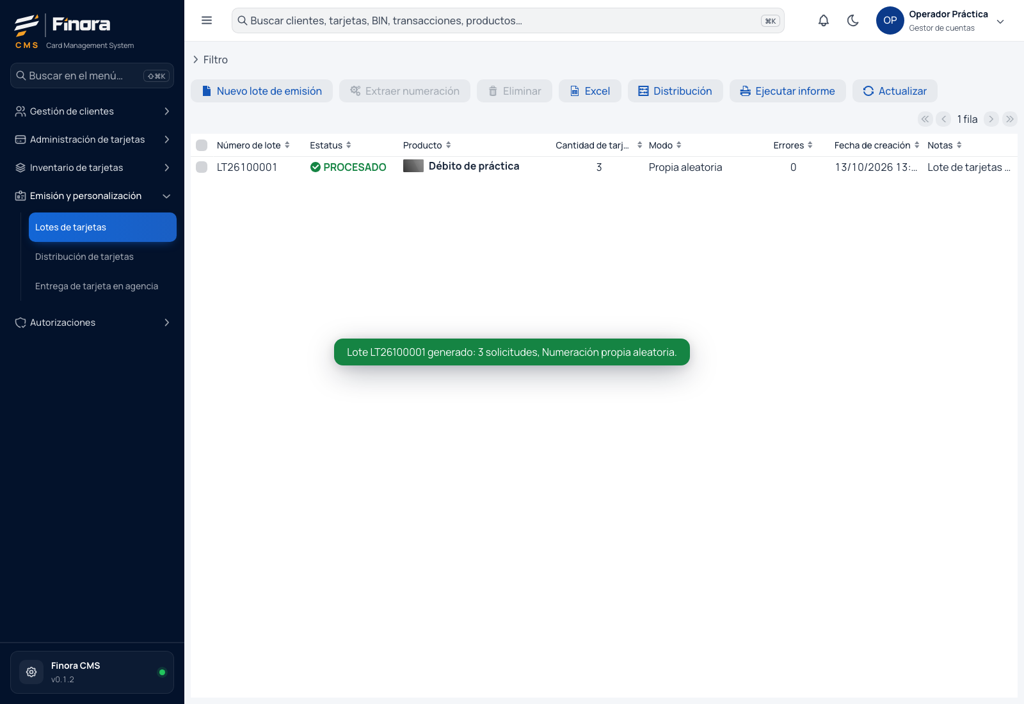Go to the last page
The width and height of the screenshot is (1024, 704).
1010,119
